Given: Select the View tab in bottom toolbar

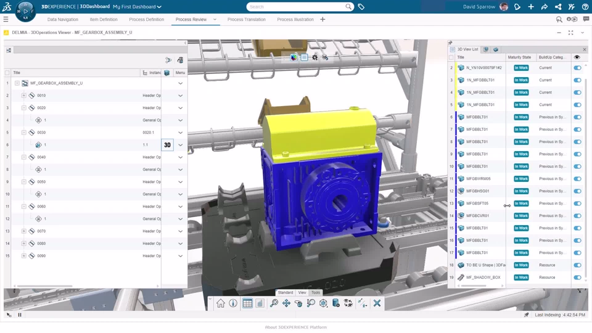Looking at the screenshot, I should point(302,292).
